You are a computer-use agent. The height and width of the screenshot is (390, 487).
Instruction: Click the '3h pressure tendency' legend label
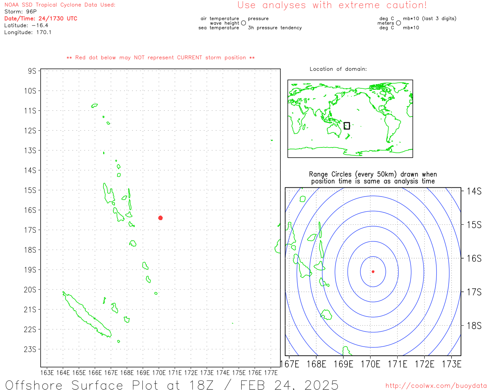[x=275, y=28]
